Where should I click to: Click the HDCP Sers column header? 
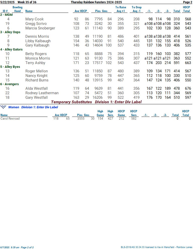134,113
